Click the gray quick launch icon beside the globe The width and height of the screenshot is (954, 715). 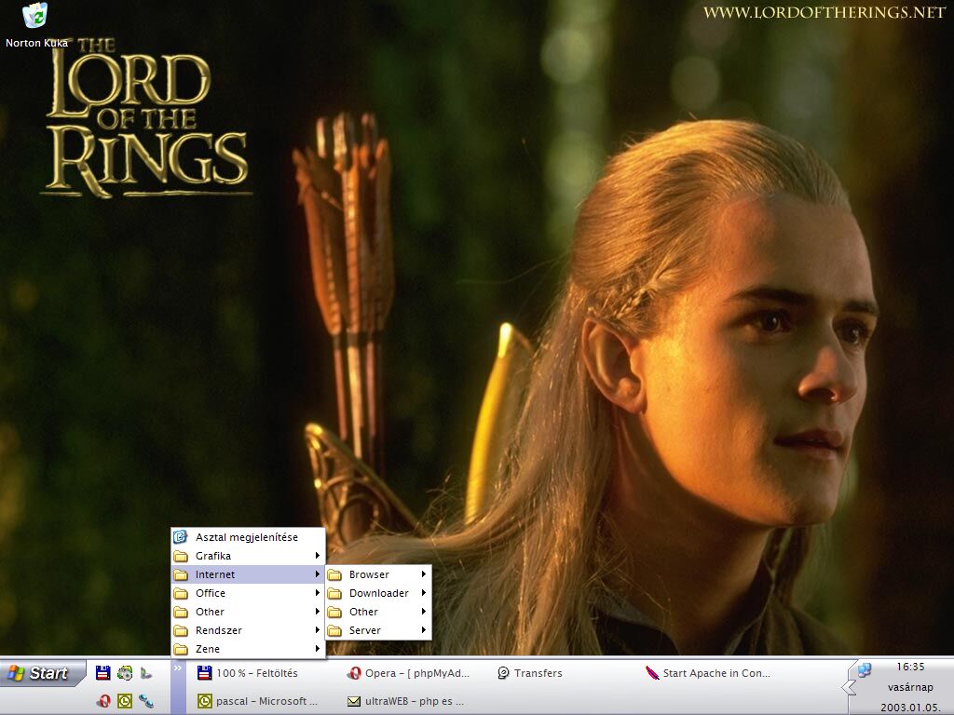(146, 673)
